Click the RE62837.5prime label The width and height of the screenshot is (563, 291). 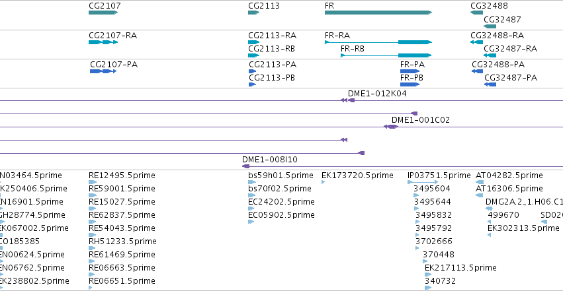(122, 215)
